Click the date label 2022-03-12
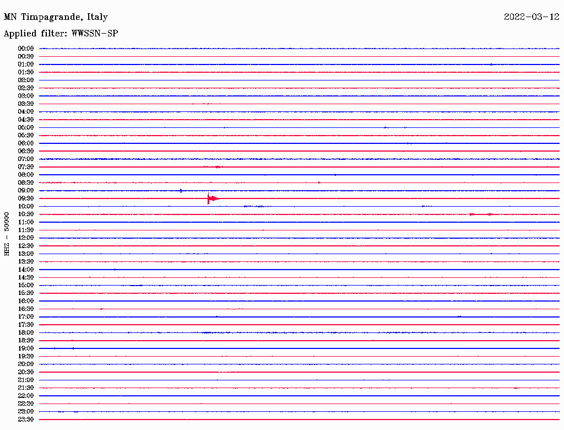Screen dimensions: 564x430 532,17
